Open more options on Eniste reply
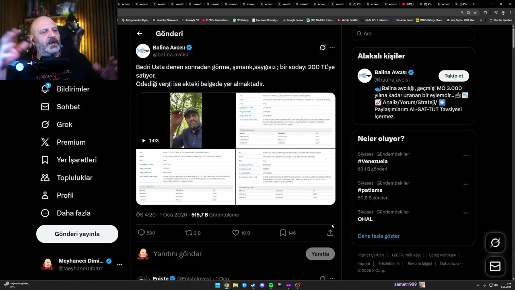 [x=332, y=278]
